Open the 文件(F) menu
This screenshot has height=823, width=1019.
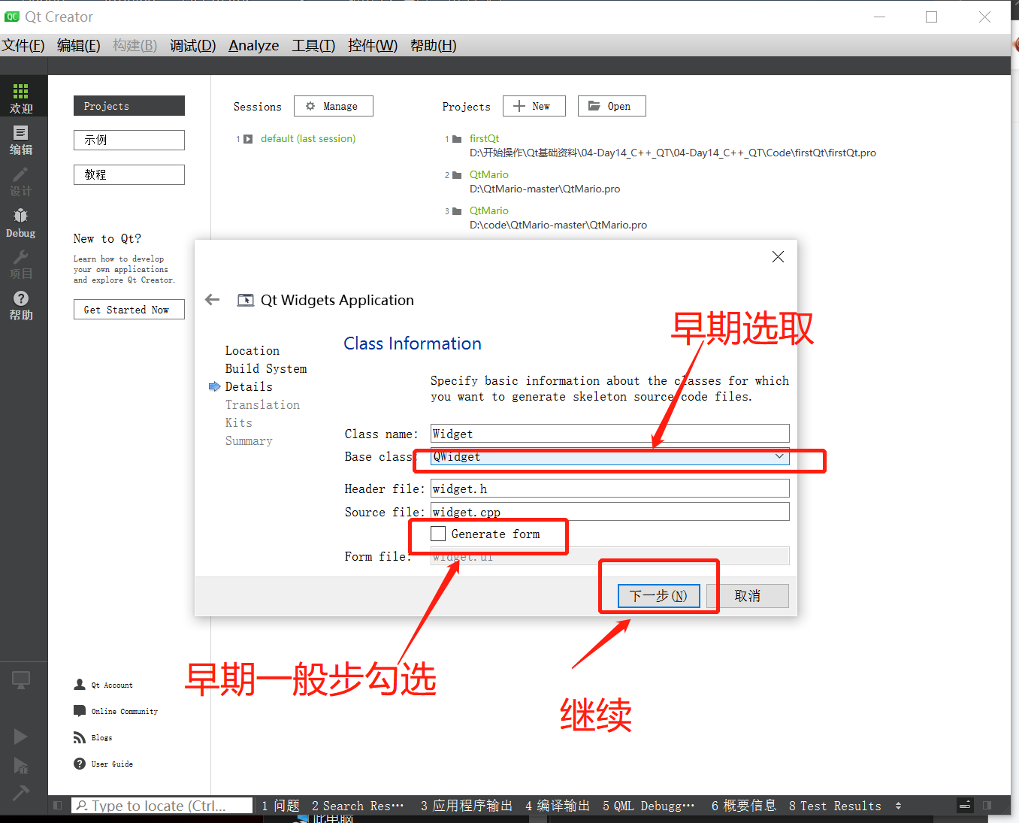tap(23, 46)
